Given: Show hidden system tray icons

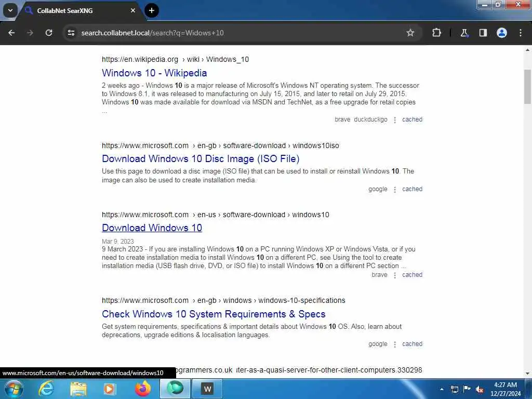Looking at the screenshot, I should 442,389.
